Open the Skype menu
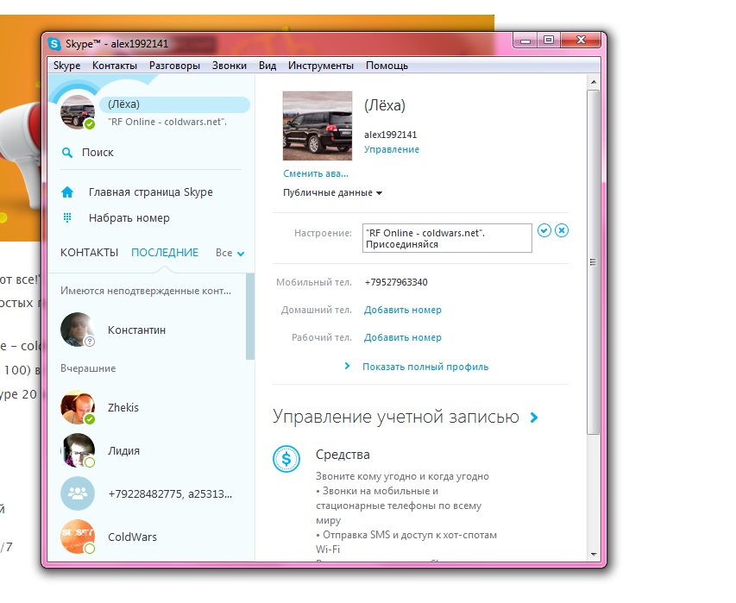Screen dimensions: 736x603 coord(66,66)
